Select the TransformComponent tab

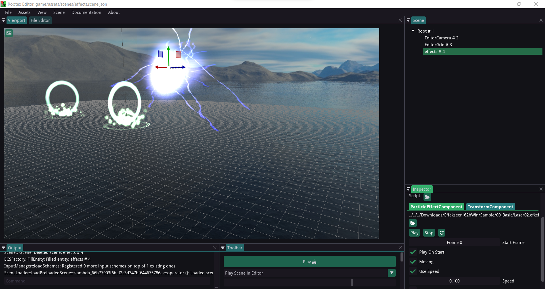(x=490, y=207)
